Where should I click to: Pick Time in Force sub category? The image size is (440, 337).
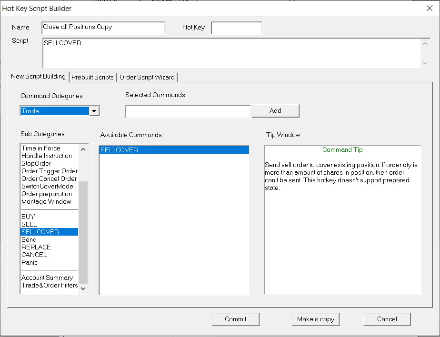click(x=41, y=148)
